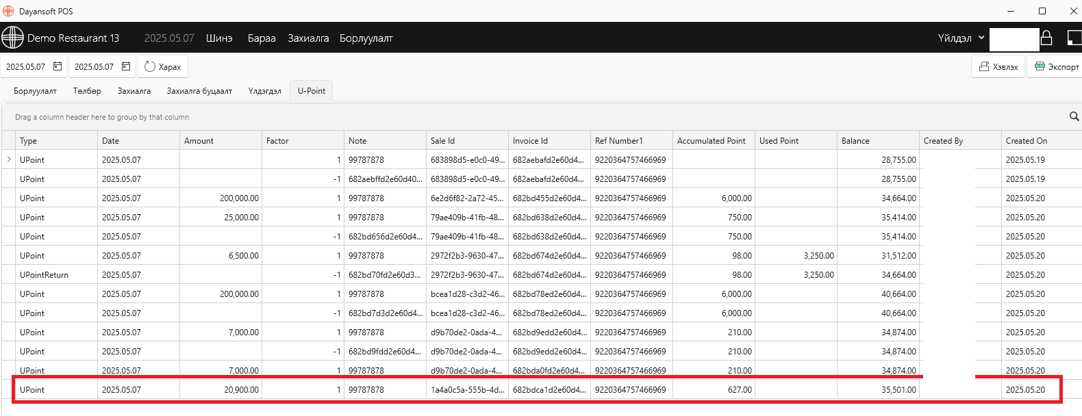Expand the first UPoint row arrow

[x=9, y=159]
